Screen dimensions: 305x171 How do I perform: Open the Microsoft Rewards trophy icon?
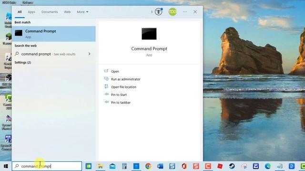pyautogui.click(x=159, y=12)
